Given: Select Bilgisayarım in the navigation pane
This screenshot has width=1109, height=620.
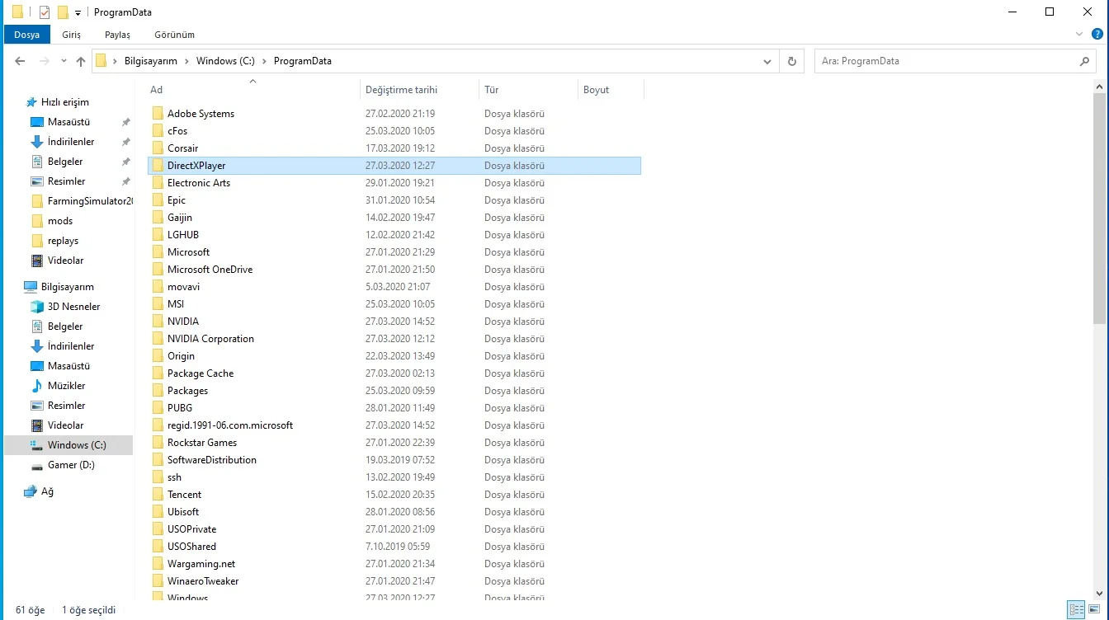Looking at the screenshot, I should (x=68, y=287).
